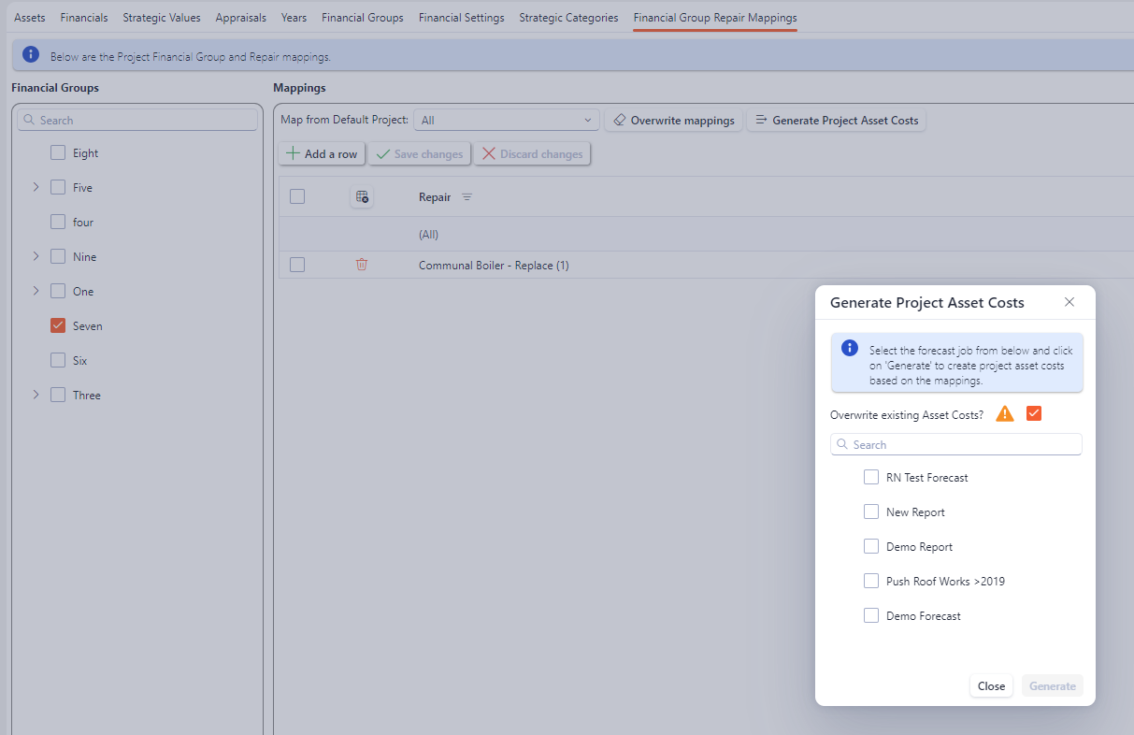
Task: Expand the Nine financial group node
Action: [36, 256]
